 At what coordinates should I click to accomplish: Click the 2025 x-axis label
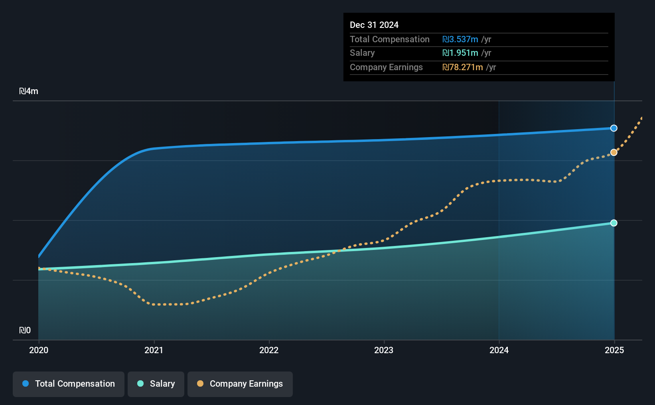click(x=614, y=350)
